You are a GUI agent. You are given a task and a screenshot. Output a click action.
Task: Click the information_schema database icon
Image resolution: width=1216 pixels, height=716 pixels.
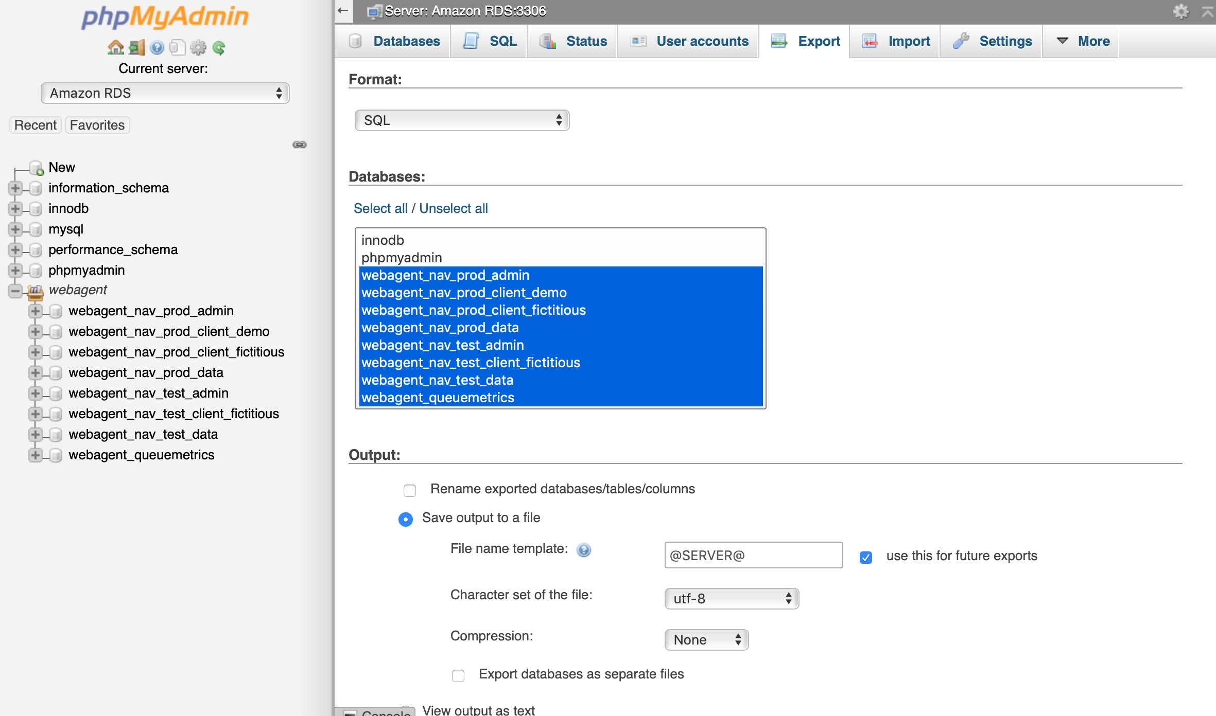(36, 188)
